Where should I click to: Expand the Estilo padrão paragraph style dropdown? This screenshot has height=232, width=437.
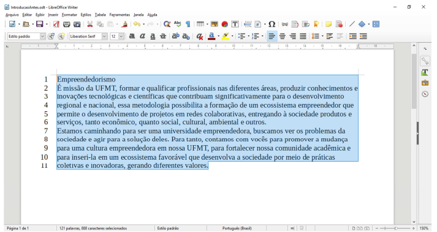point(42,36)
